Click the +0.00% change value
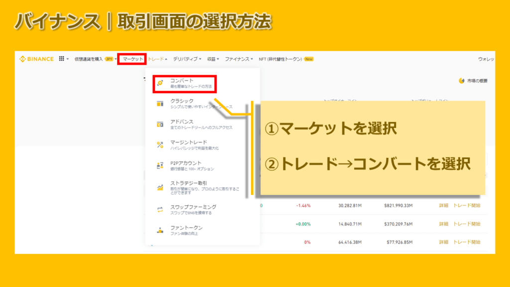 [303, 224]
